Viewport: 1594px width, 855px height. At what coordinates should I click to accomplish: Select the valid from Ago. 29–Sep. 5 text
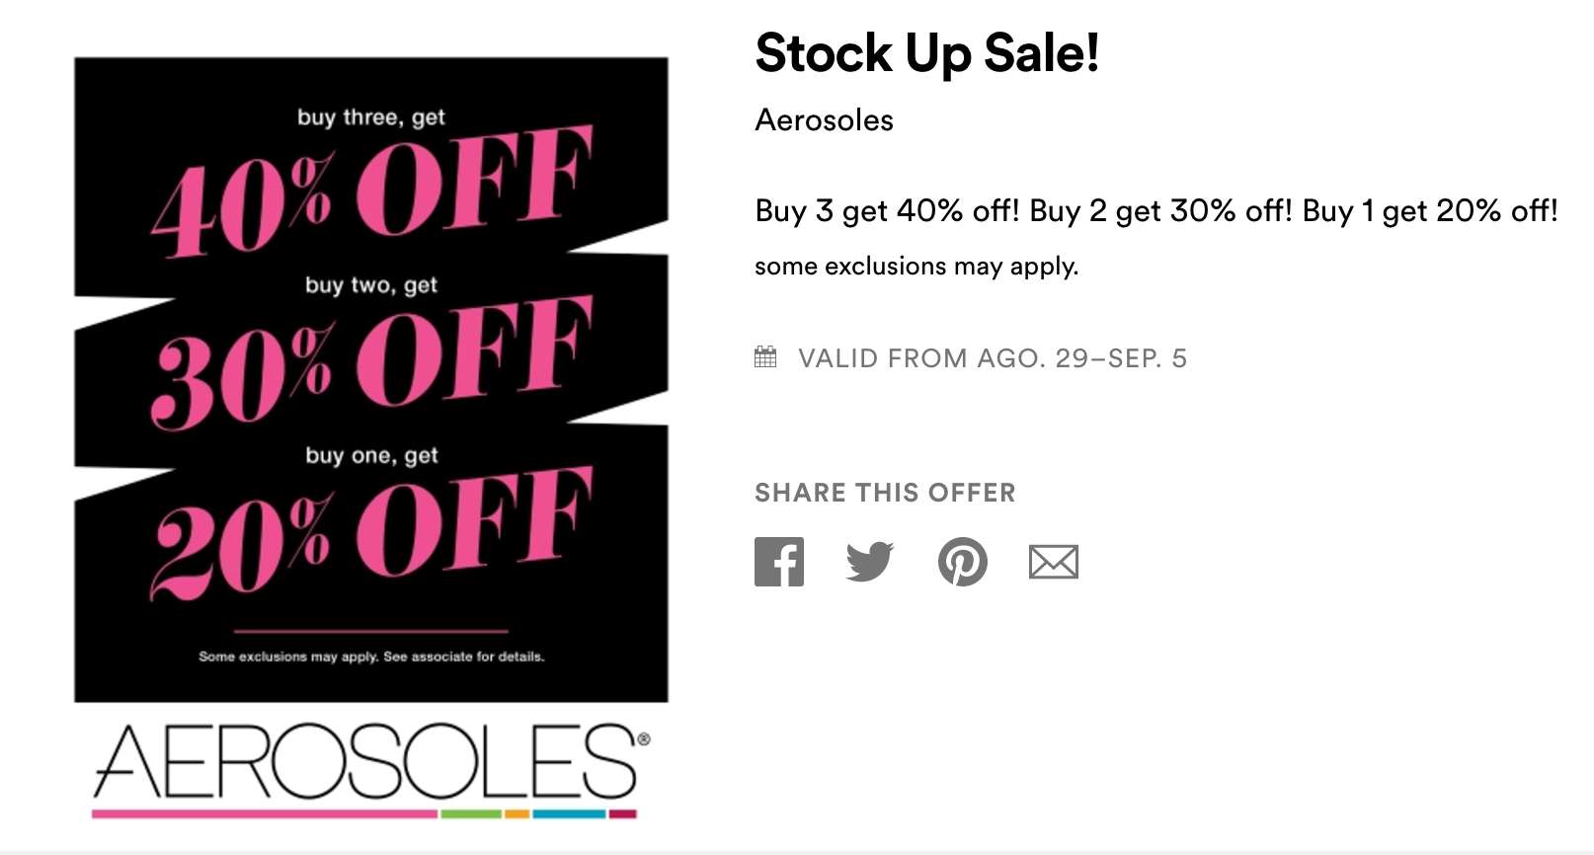click(x=992, y=358)
